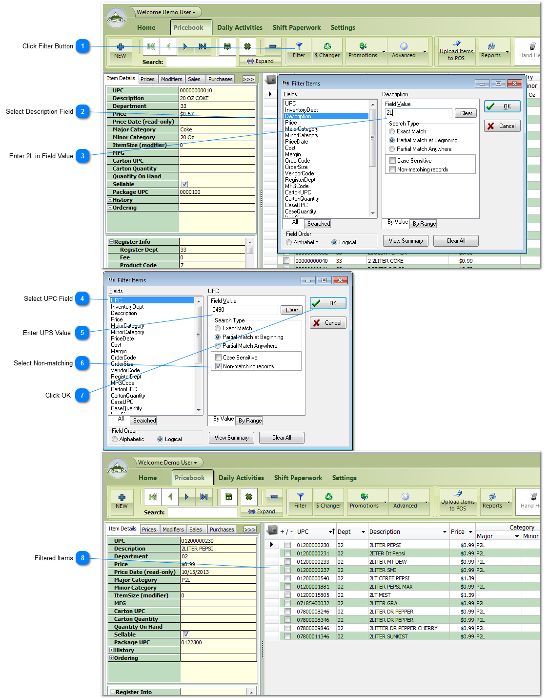Open the Shift Paperwork tab in the lower window
549x699 pixels.
tap(298, 478)
